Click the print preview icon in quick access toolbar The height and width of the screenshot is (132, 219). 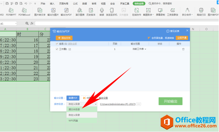point(21,4)
